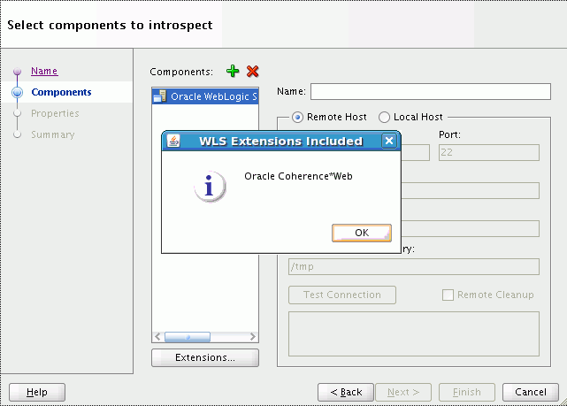
Task: Confirm the dialog with OK
Action: pyautogui.click(x=362, y=233)
